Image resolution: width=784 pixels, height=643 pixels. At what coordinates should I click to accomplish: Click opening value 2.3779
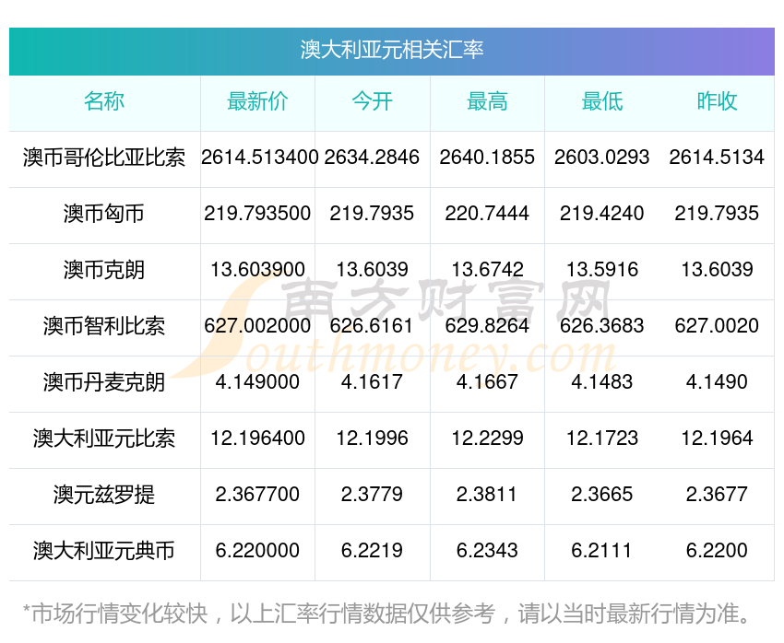tap(372, 495)
